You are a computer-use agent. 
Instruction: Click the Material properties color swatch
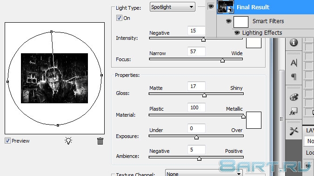[254, 120]
